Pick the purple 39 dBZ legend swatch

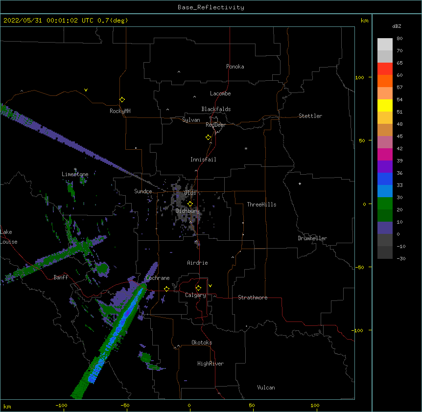point(385,166)
